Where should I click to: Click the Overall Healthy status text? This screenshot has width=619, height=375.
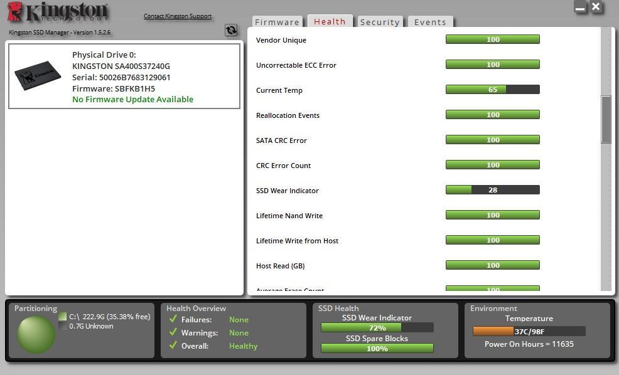(x=243, y=346)
